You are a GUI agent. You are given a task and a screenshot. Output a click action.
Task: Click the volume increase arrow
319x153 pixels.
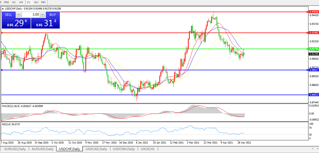[43, 15]
